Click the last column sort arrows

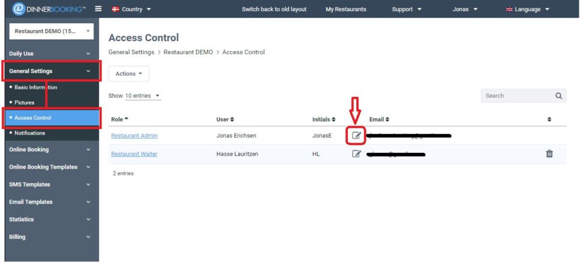[x=549, y=119]
